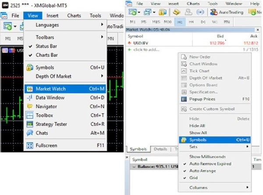
Task: Open Tools menu in left window
Action: 96,16
